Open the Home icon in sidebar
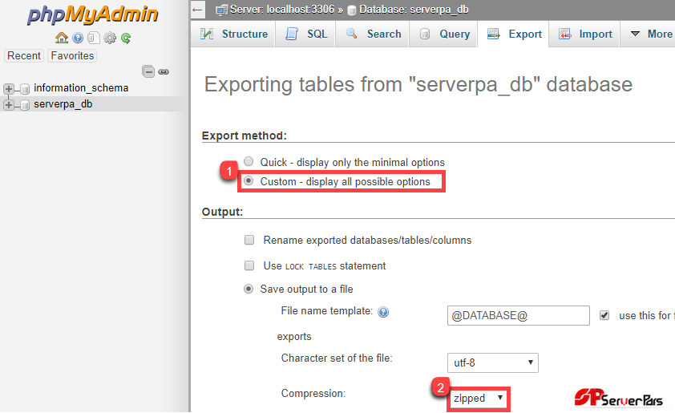This screenshot has width=675, height=413. pyautogui.click(x=62, y=38)
